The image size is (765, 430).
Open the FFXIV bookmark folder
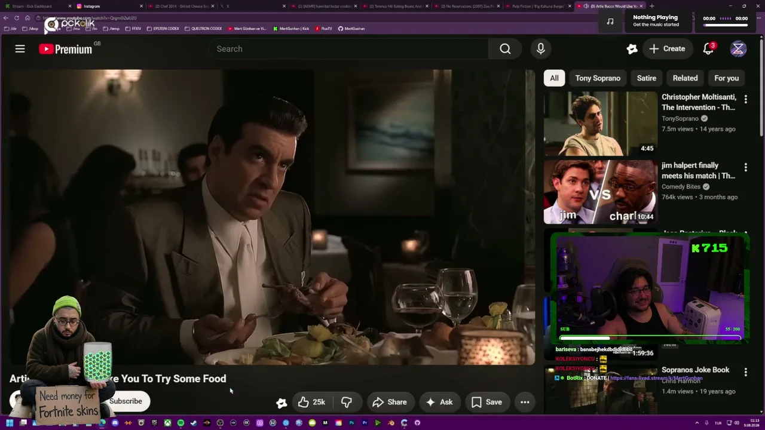[x=133, y=29]
